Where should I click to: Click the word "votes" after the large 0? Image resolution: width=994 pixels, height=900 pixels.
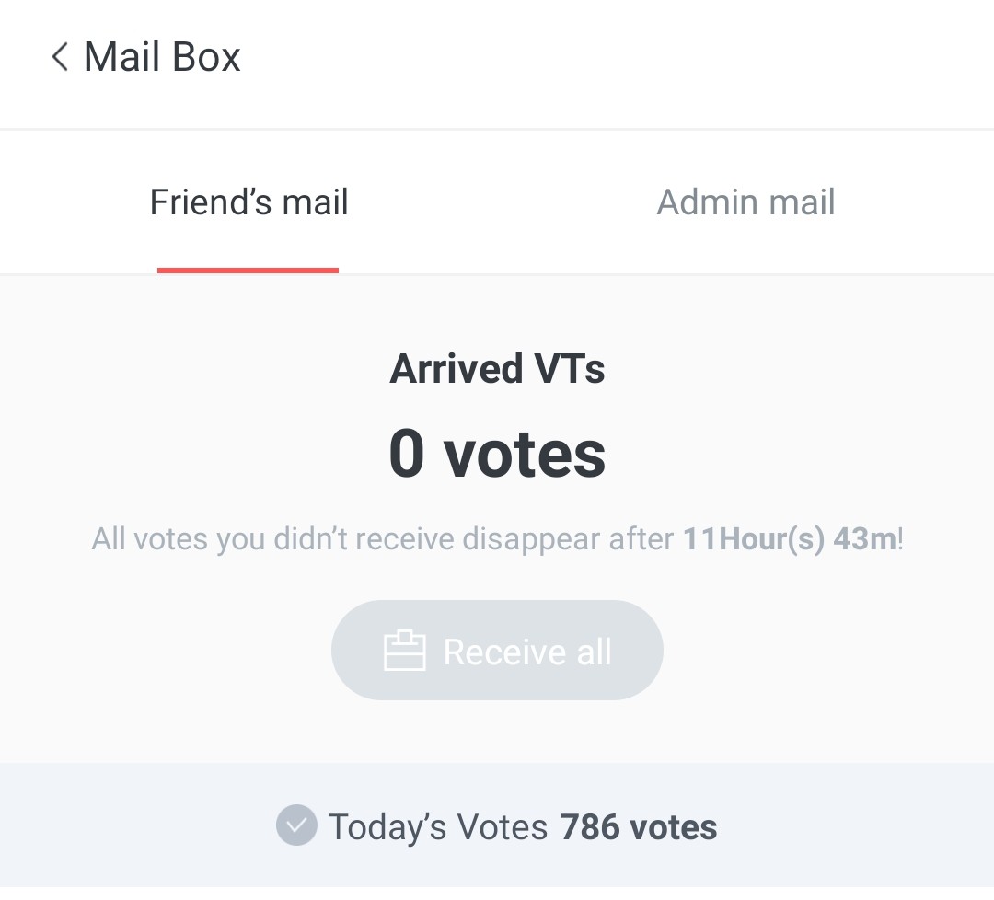pos(525,455)
